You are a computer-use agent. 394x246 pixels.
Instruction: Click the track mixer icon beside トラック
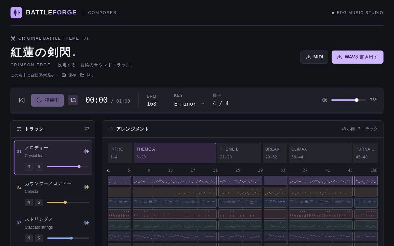tap(19, 129)
